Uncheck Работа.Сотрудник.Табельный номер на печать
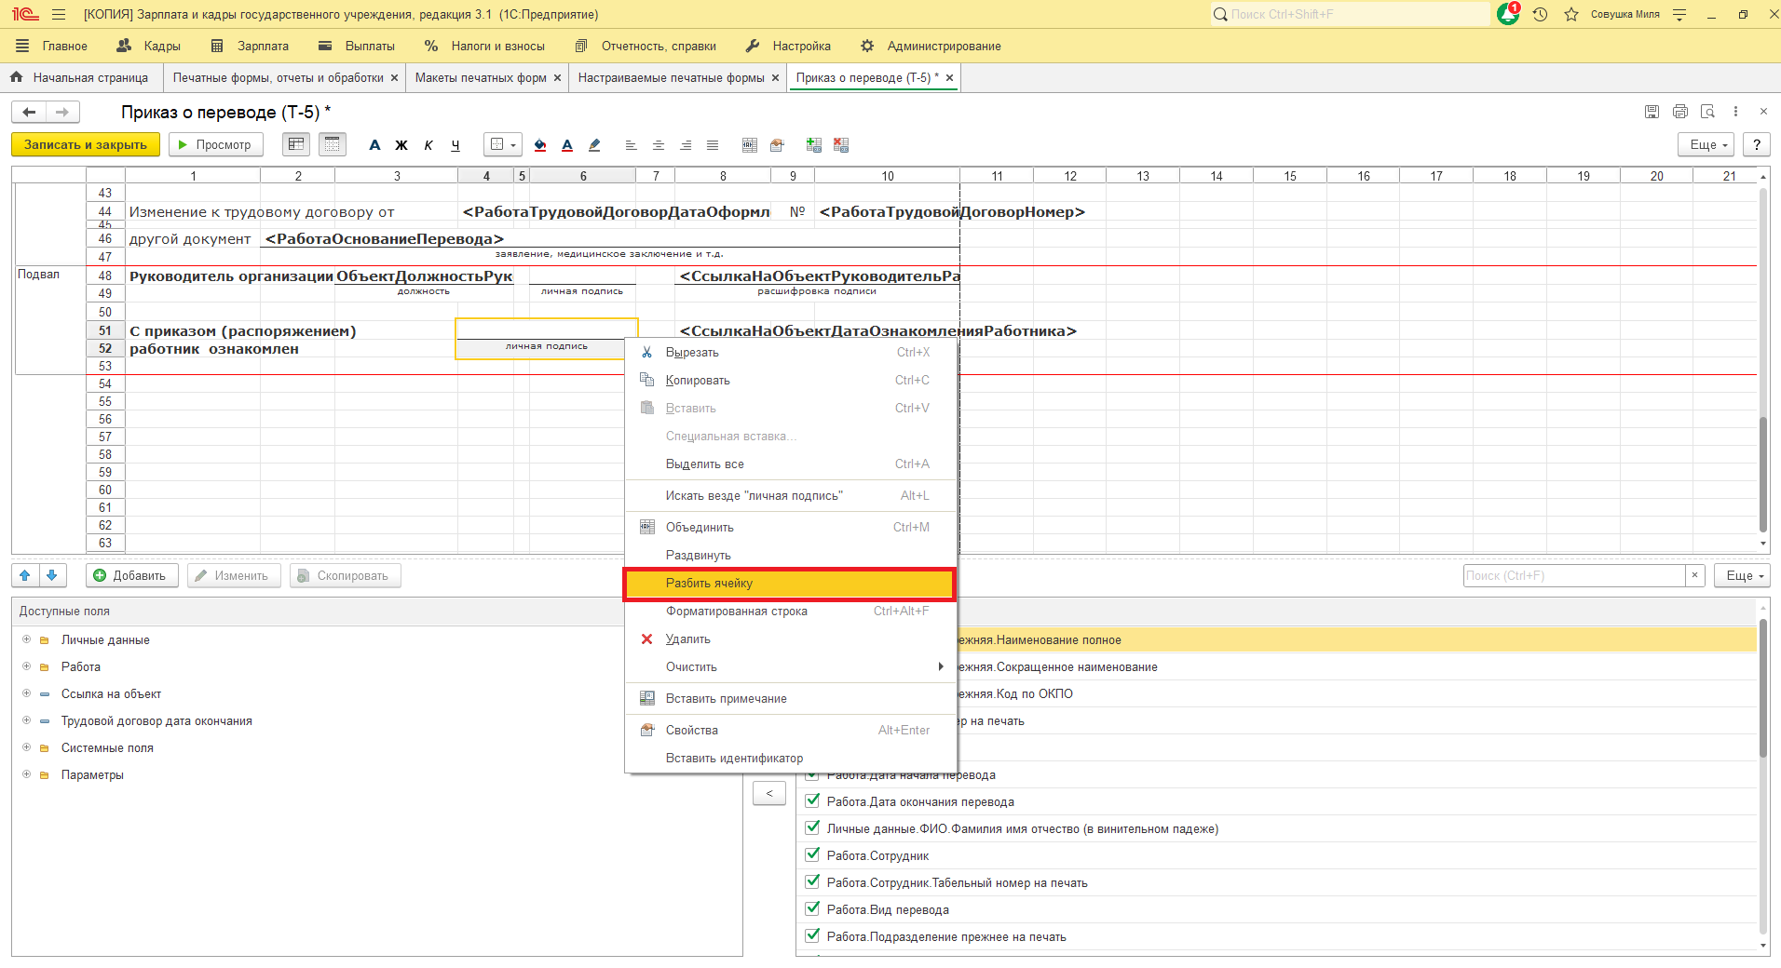Screen dimensions: 1781x968 tap(813, 881)
